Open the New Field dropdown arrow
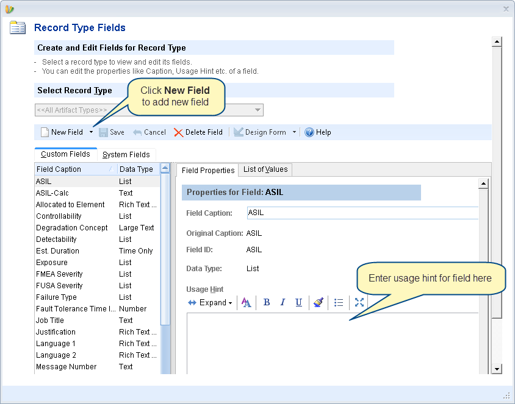 pyautogui.click(x=91, y=132)
